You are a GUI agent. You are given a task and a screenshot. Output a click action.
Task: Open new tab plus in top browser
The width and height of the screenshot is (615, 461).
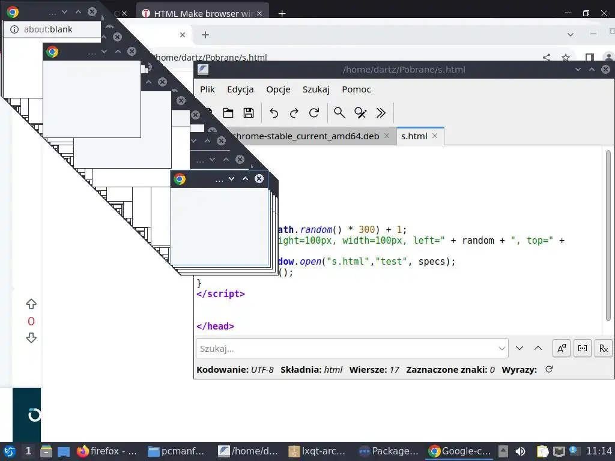tap(282, 14)
